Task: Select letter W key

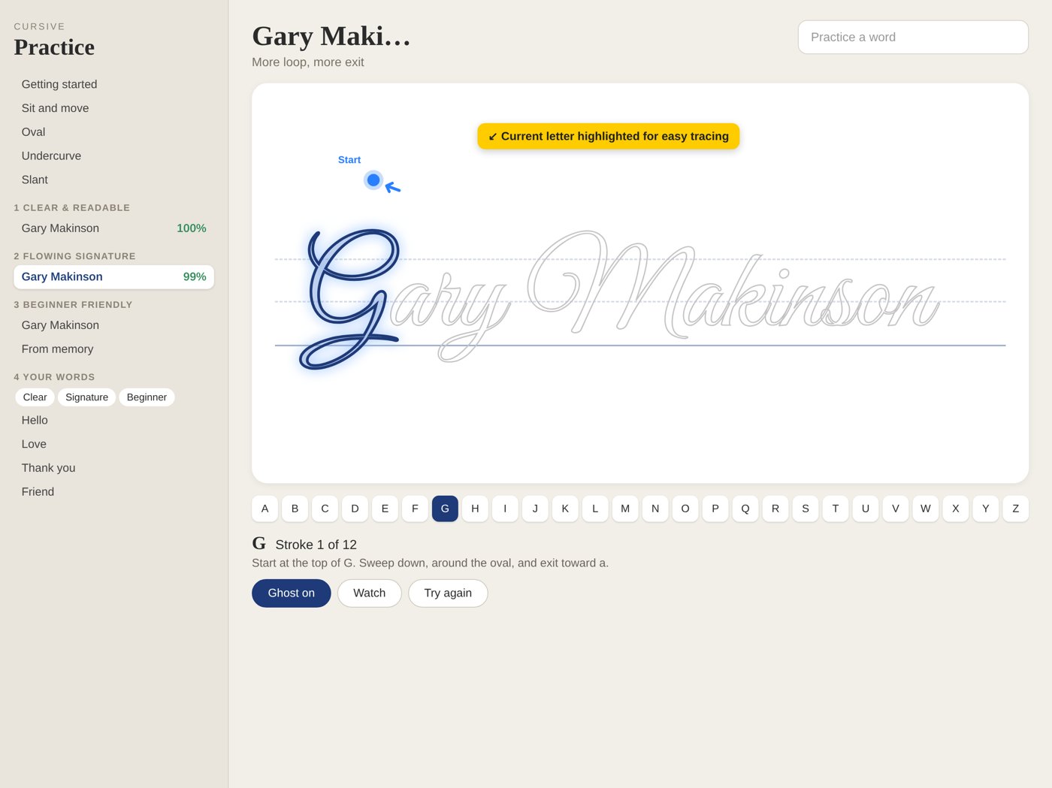Action: pos(926,509)
